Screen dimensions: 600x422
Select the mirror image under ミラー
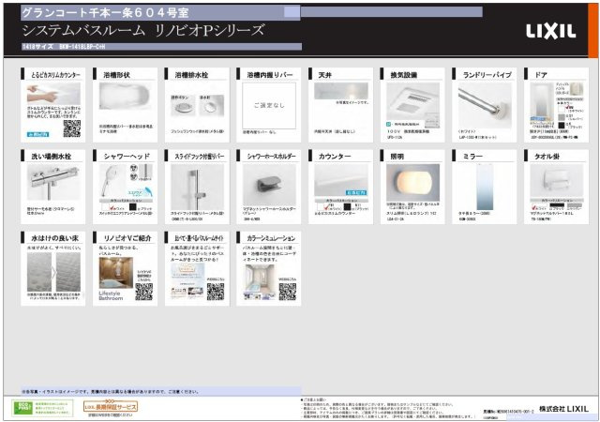point(485,187)
